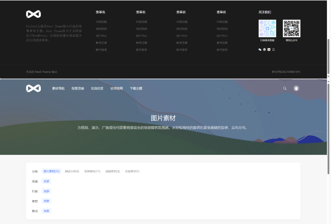Select the 视频素材(3) category filter
This screenshot has height=224, width=333.
[112, 171]
